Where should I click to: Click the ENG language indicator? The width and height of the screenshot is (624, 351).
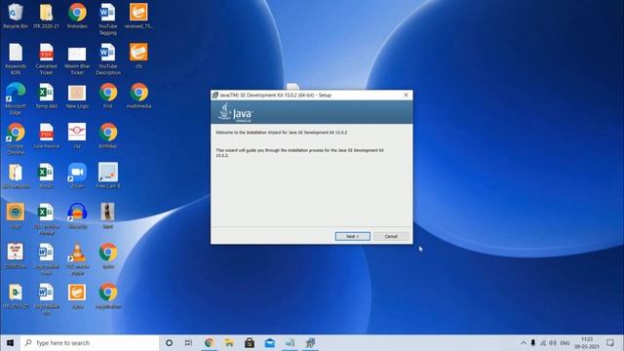pos(565,342)
